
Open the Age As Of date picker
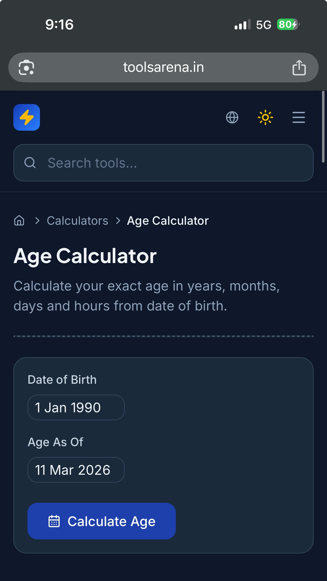(x=76, y=470)
